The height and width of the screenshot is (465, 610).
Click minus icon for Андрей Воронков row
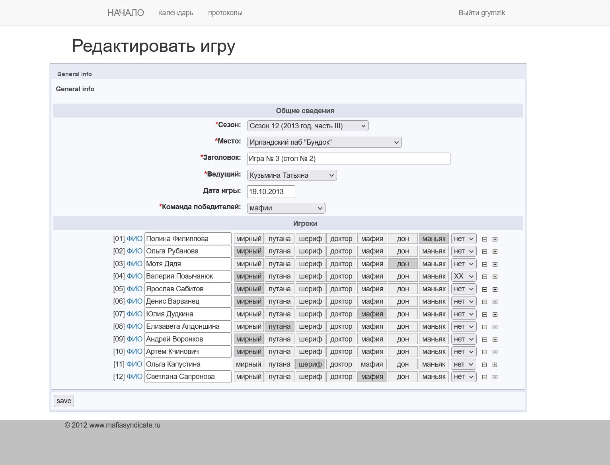(x=485, y=339)
